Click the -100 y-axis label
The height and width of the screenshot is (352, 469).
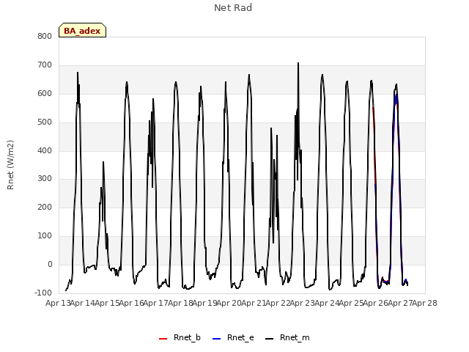pyautogui.click(x=43, y=293)
